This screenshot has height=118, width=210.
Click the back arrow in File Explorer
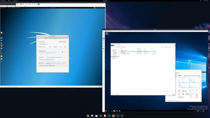(x=112, y=47)
